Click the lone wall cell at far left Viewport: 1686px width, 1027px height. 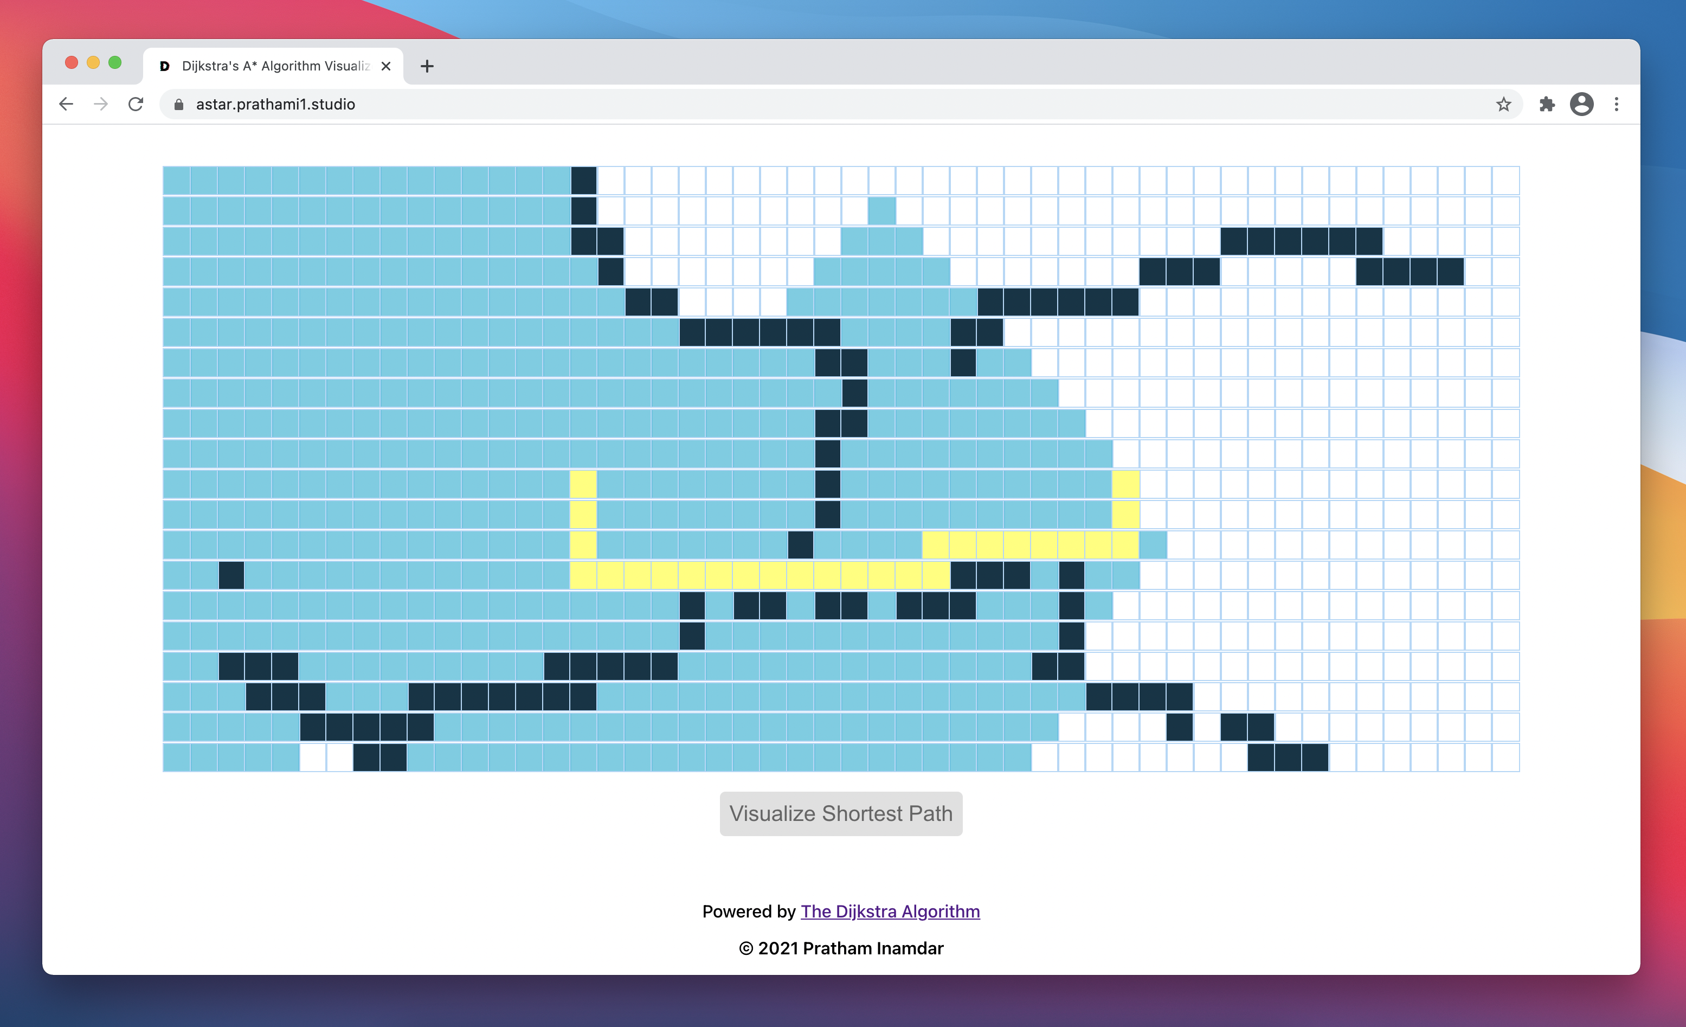(x=231, y=575)
